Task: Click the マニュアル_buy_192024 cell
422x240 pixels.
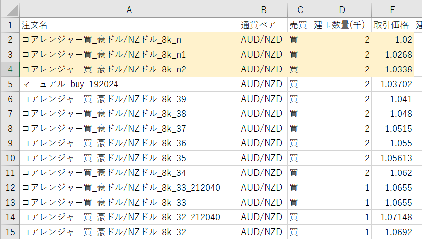Action: point(129,84)
